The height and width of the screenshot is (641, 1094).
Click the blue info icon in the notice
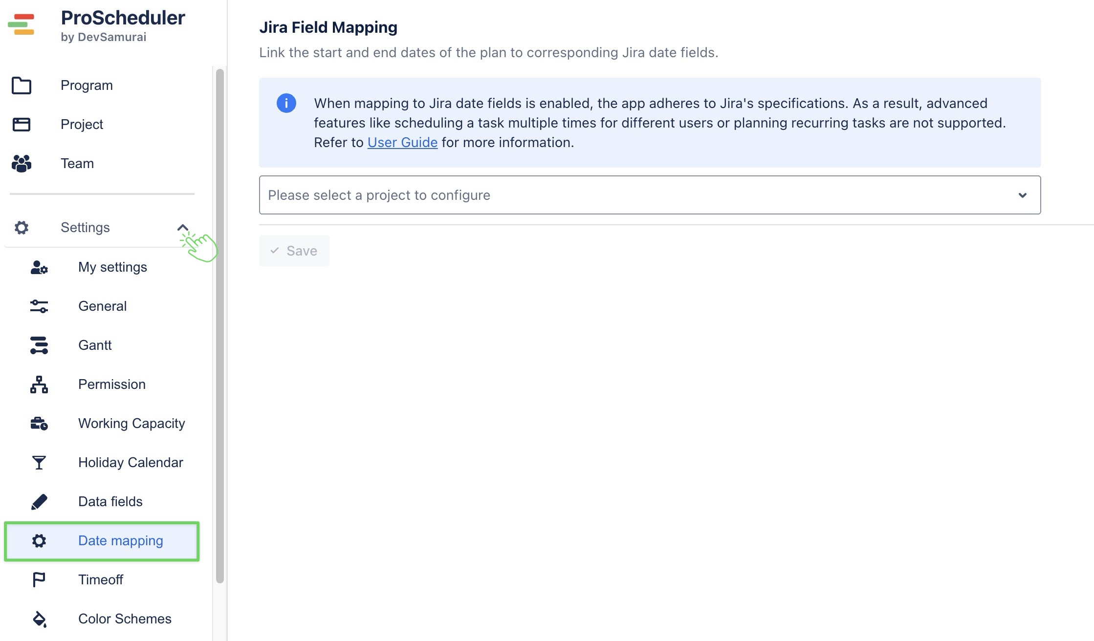click(286, 103)
